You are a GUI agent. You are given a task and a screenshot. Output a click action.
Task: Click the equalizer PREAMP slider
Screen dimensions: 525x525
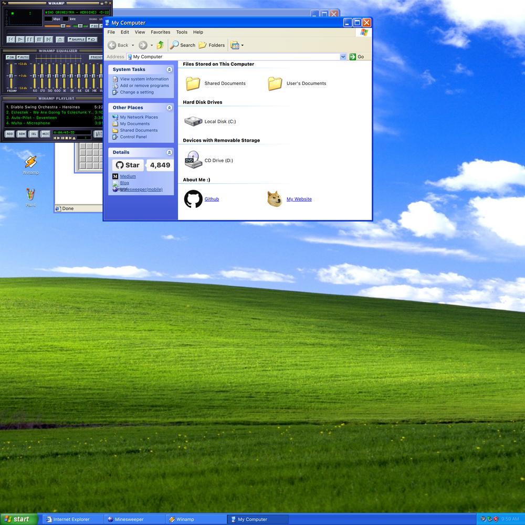point(11,76)
